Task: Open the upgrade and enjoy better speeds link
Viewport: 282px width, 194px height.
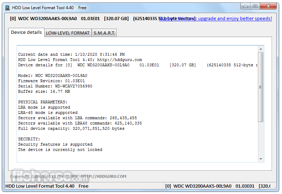Action: 215,18
